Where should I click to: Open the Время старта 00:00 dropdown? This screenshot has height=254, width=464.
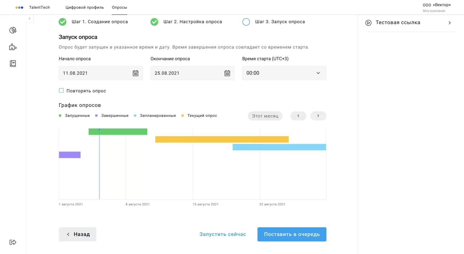tap(284, 73)
